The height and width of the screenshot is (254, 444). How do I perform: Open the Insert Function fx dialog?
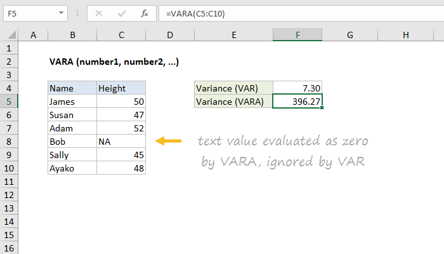[145, 13]
